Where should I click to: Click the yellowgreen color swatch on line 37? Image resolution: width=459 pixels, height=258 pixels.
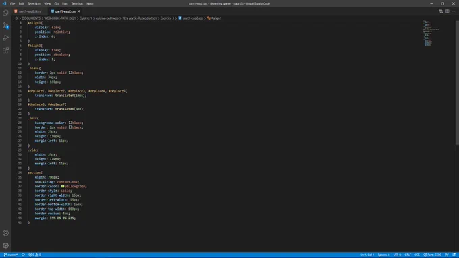pos(63,186)
